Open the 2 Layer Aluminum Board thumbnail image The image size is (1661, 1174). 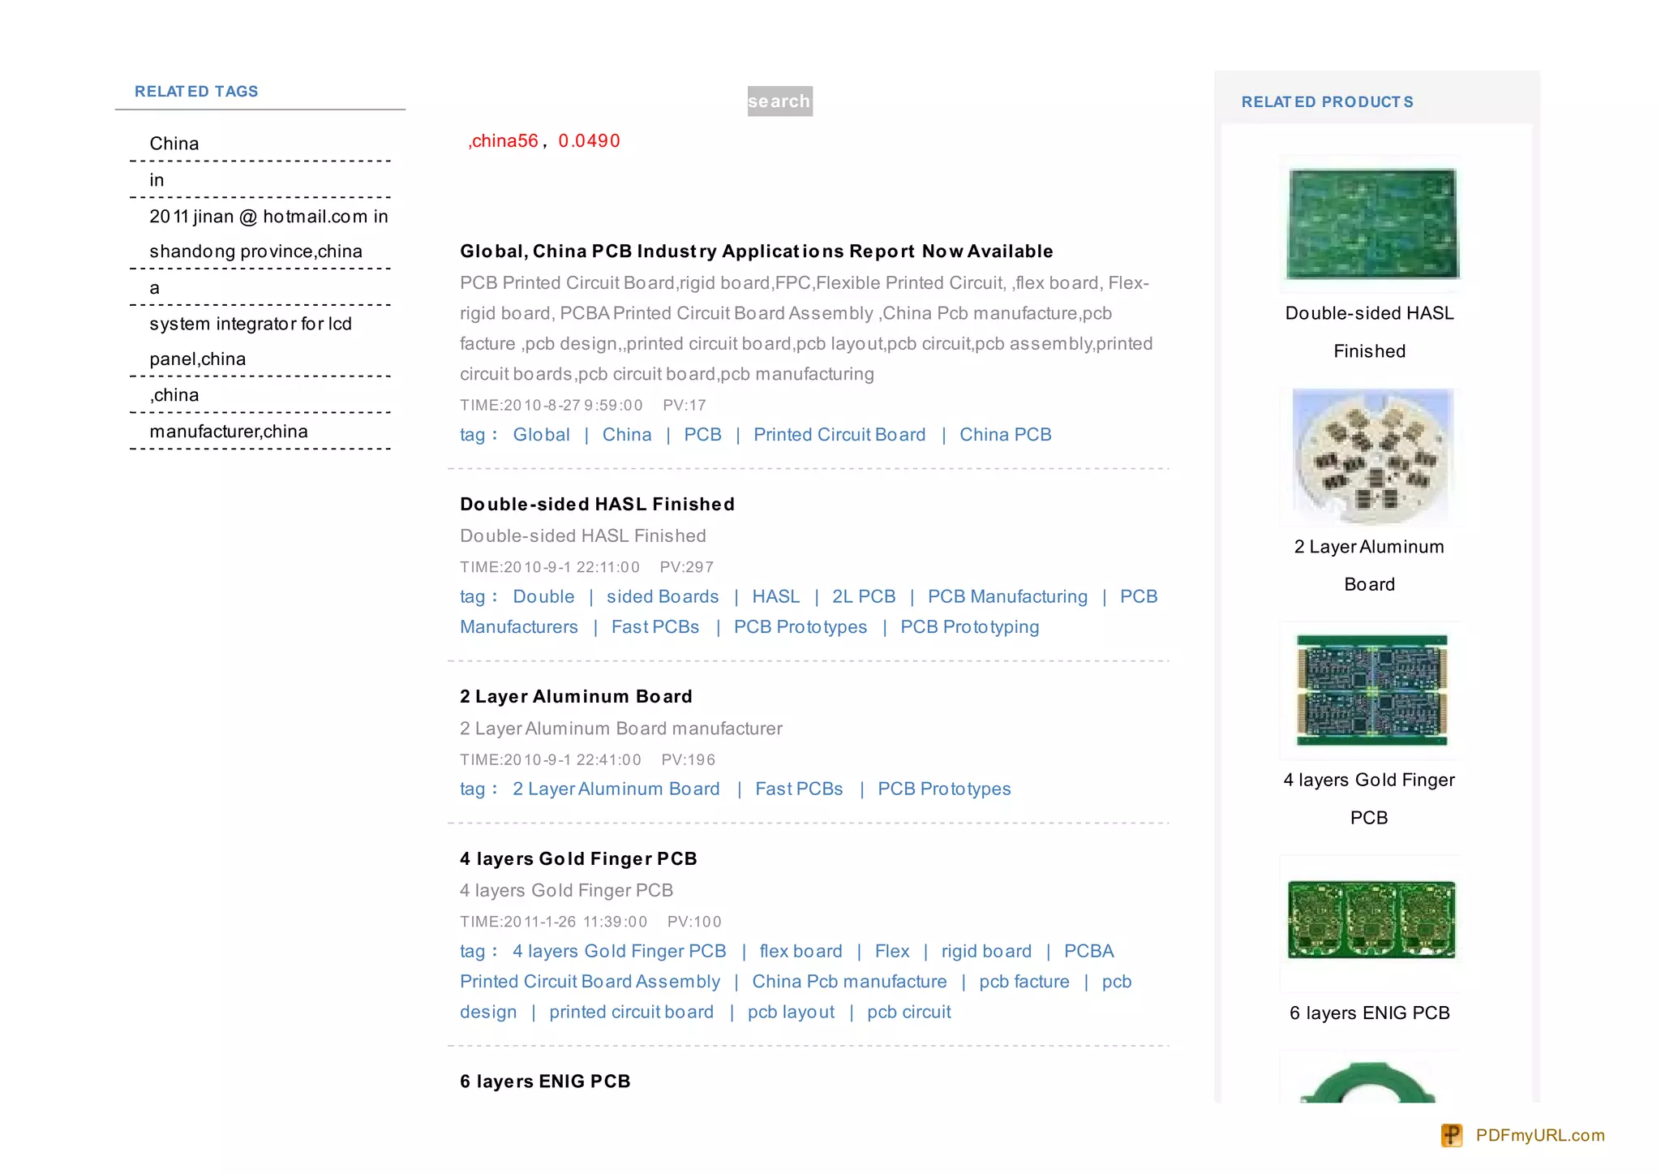(x=1371, y=457)
